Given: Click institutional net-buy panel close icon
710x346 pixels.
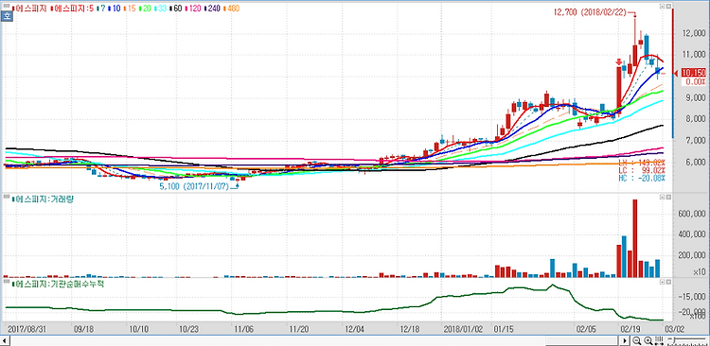Looking at the screenshot, I should click(x=668, y=282).
